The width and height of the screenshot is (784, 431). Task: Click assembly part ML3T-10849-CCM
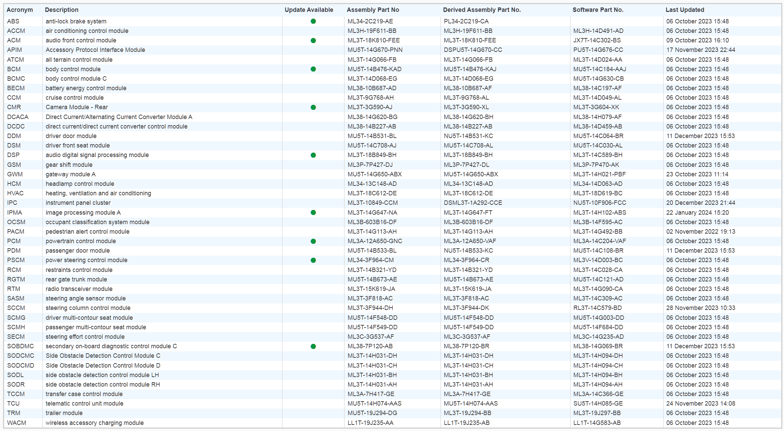pos(372,203)
